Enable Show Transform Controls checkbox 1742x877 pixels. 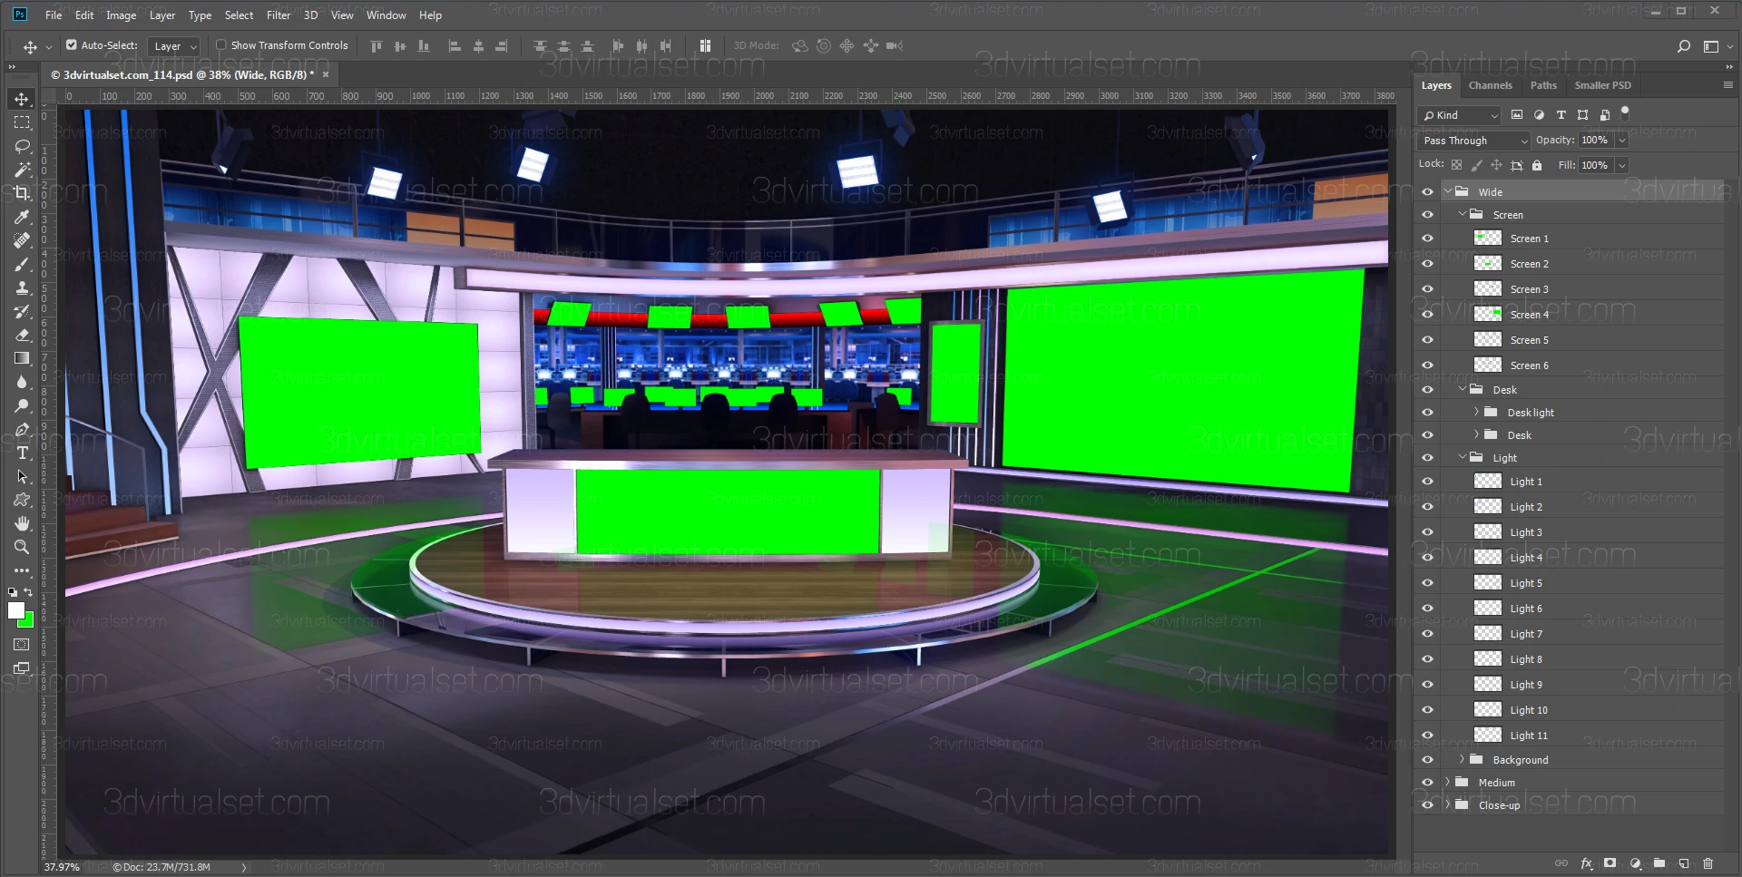pyautogui.click(x=220, y=44)
